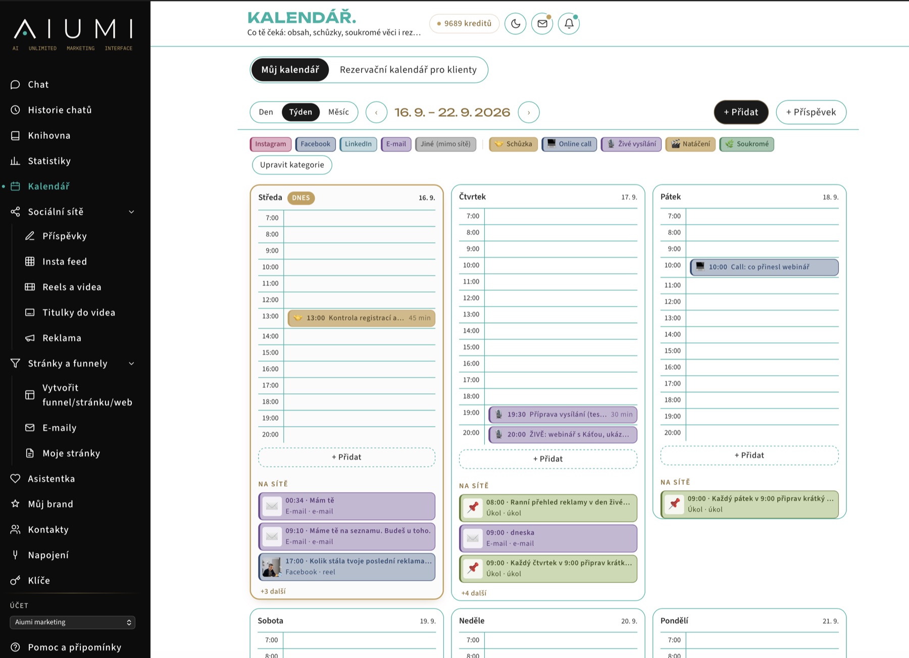Open notifications bell icon

pyautogui.click(x=569, y=24)
